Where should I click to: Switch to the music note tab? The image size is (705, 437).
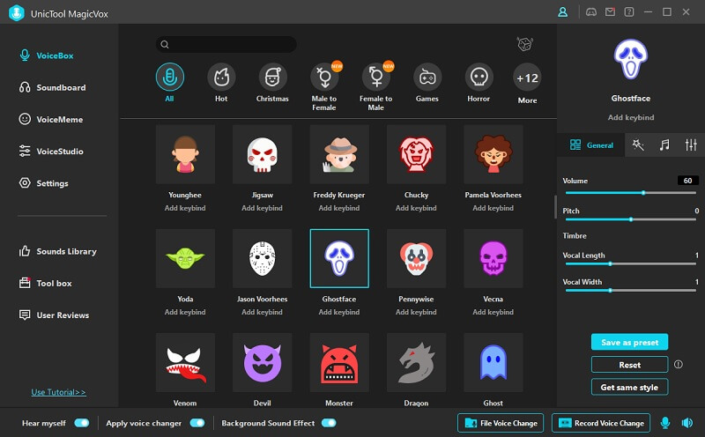pos(664,144)
